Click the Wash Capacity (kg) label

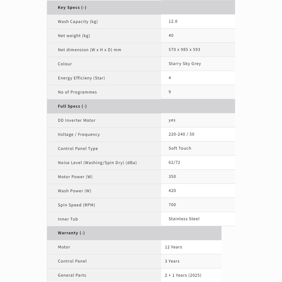point(78,22)
